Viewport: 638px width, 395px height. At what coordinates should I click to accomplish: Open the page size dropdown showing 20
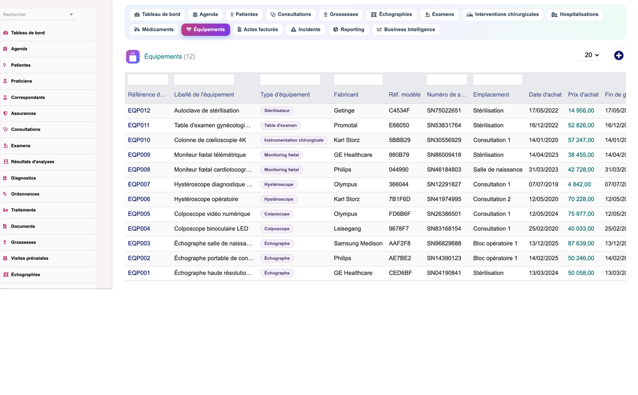pyautogui.click(x=587, y=55)
